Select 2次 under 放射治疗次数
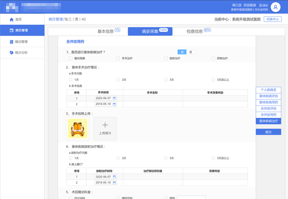 tap(118, 158)
